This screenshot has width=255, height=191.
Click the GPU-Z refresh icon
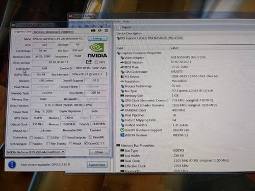pos(100,30)
